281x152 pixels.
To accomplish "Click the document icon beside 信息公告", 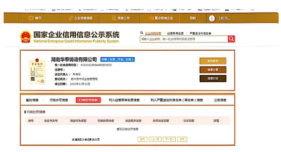I will point(113,18).
